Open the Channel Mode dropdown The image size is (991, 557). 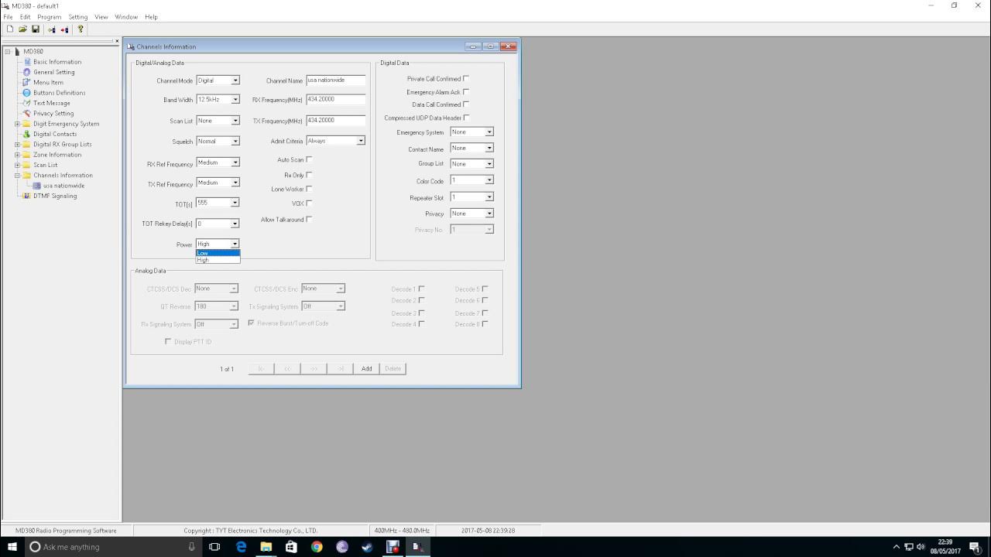pyautogui.click(x=235, y=80)
